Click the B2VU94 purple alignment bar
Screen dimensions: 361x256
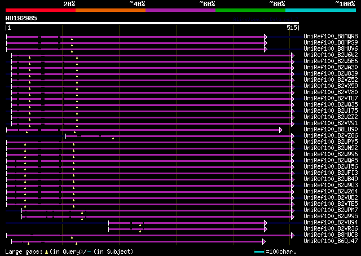[186, 223]
